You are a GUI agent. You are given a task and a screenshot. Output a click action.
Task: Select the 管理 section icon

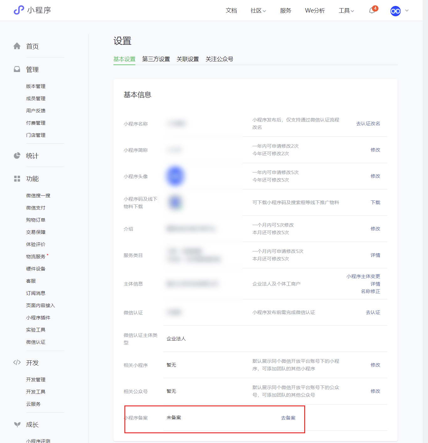(x=17, y=69)
